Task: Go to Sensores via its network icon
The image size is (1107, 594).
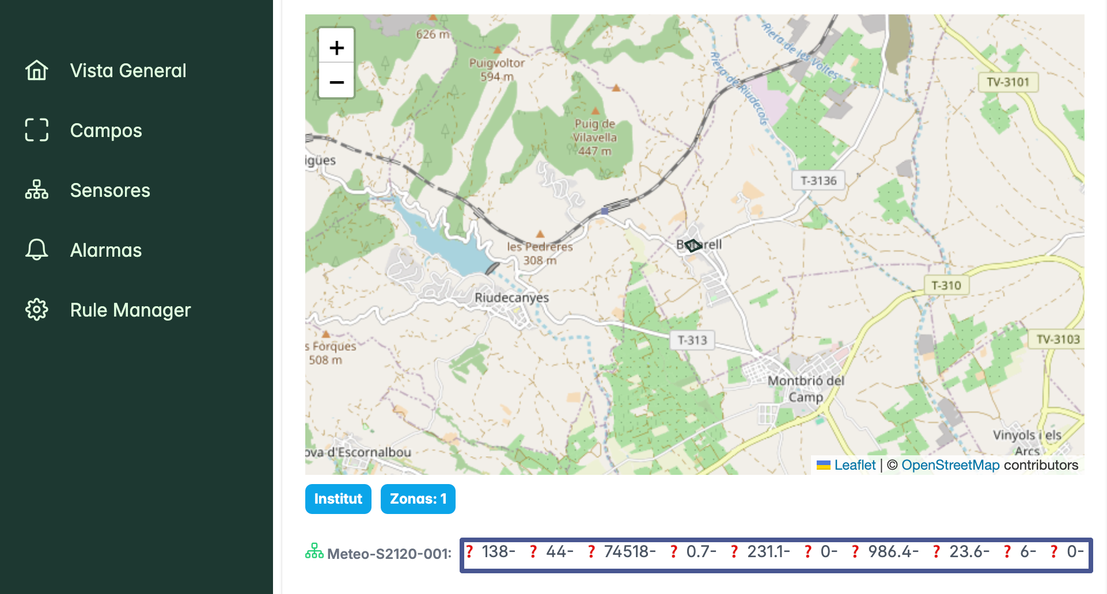Action: [x=37, y=190]
